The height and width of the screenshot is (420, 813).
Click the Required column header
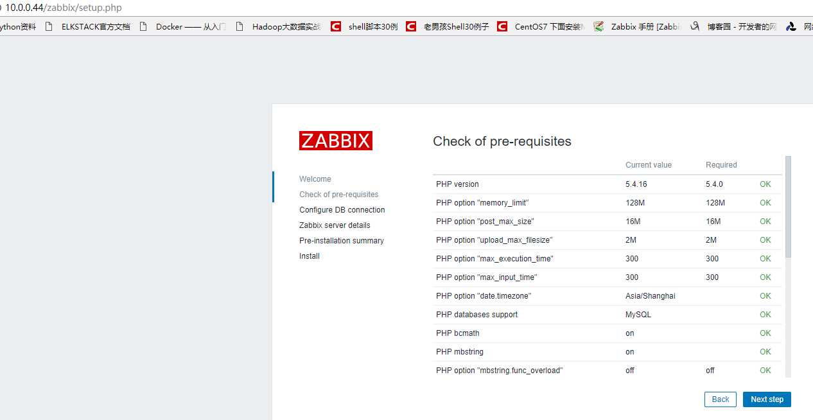(721, 165)
